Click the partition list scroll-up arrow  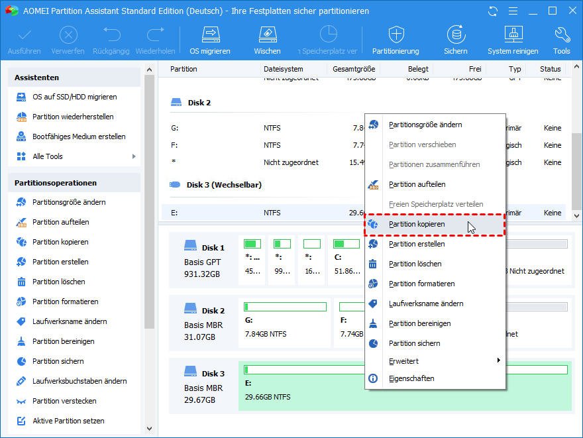pos(576,67)
